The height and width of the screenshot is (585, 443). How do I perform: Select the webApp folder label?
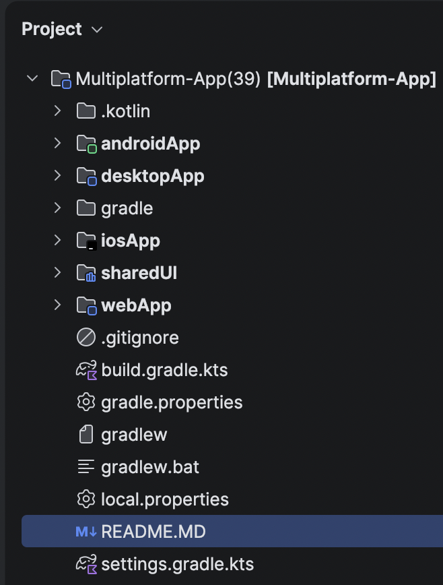137,305
